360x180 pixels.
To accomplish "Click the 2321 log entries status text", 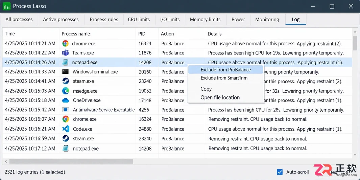I will (35, 172).
